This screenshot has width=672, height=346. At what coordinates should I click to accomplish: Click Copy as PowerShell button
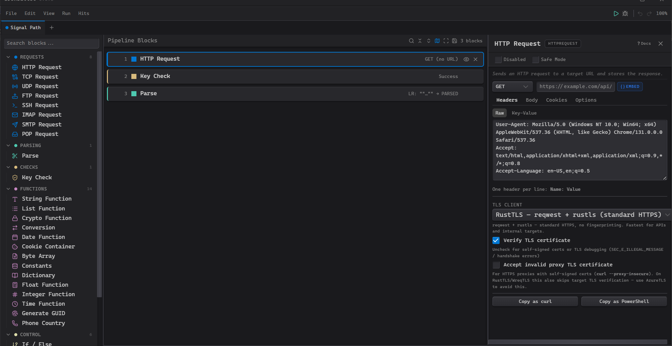point(624,301)
